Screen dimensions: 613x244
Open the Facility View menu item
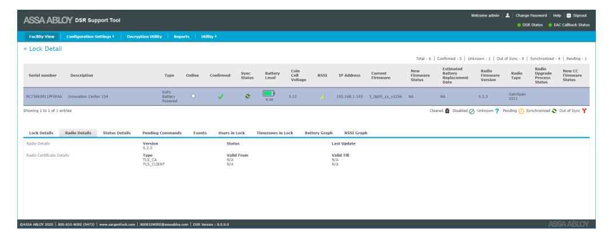41,37
